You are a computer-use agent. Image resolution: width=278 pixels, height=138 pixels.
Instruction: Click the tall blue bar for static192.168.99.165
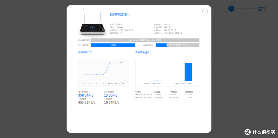(x=188, y=72)
